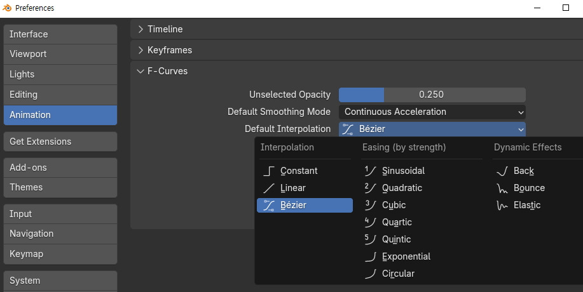Screen dimensions: 583x292
Task: Open the Keymap preferences section
Action: coord(60,254)
